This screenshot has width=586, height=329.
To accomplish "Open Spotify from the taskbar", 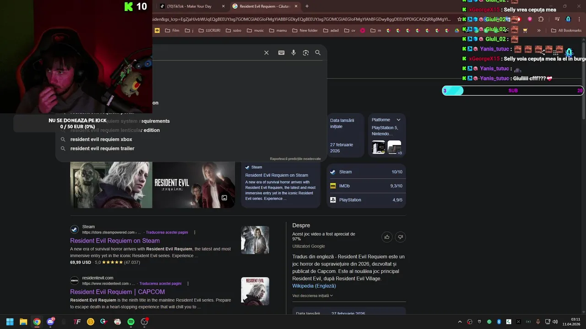I will click(x=131, y=322).
